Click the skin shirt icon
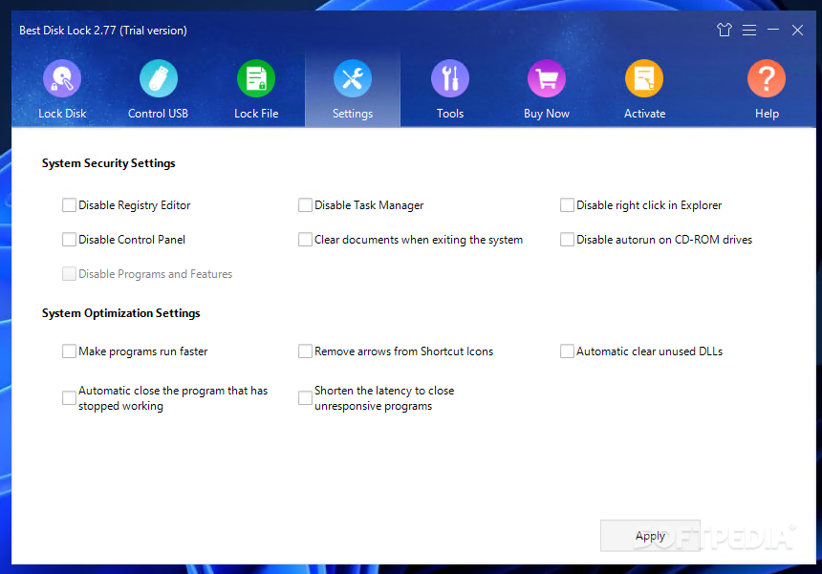The height and width of the screenshot is (574, 822). point(725,30)
